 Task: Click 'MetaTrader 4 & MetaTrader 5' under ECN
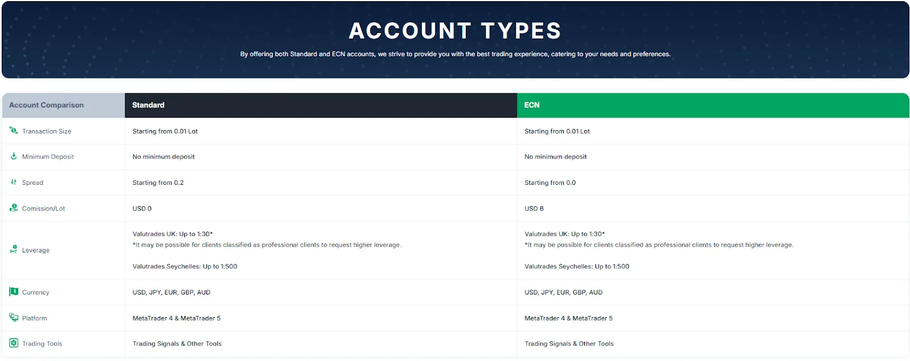click(x=569, y=318)
